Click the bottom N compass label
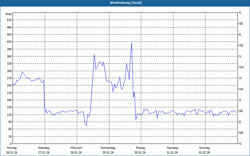This screenshot has width=250, height=156. [x=240, y=144]
